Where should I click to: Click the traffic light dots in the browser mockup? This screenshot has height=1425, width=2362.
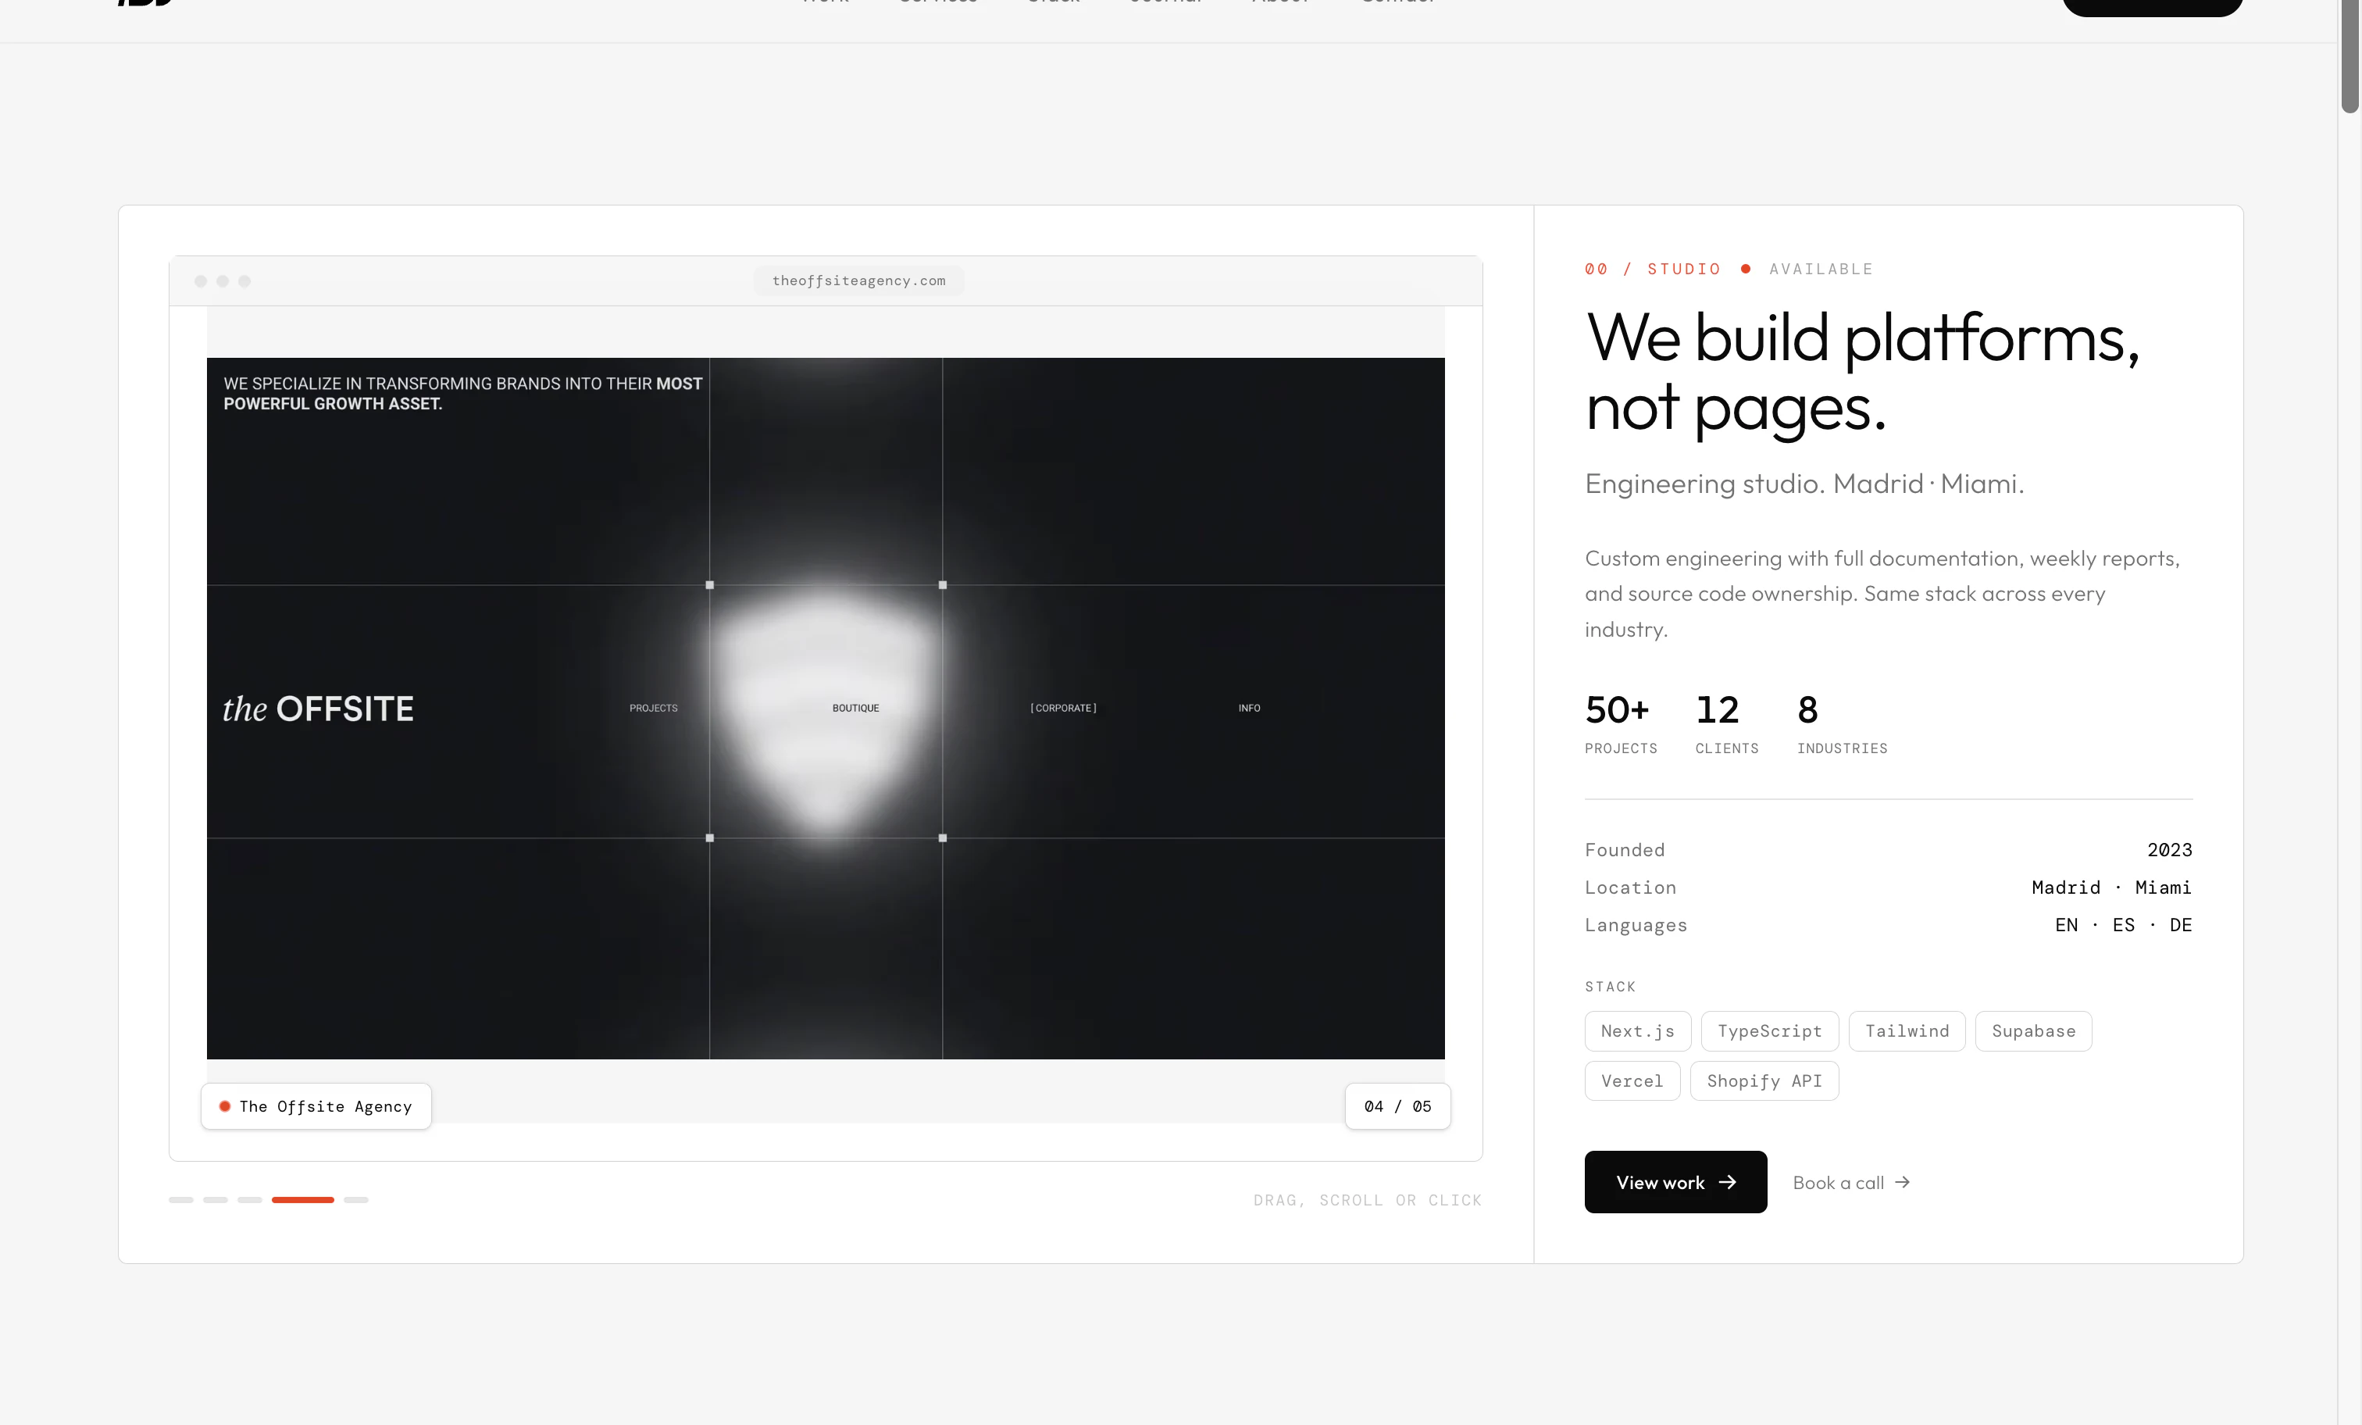223,281
